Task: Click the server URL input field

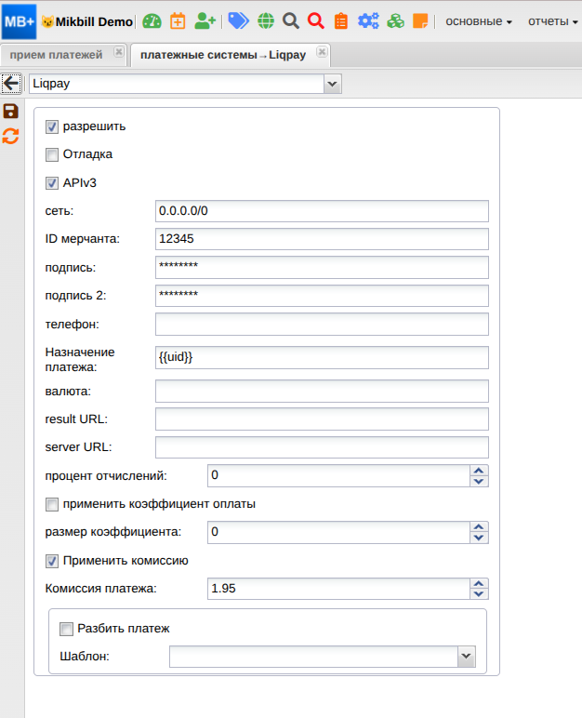Action: click(x=322, y=447)
